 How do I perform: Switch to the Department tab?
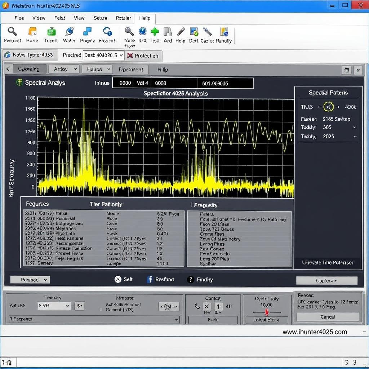pos(131,69)
